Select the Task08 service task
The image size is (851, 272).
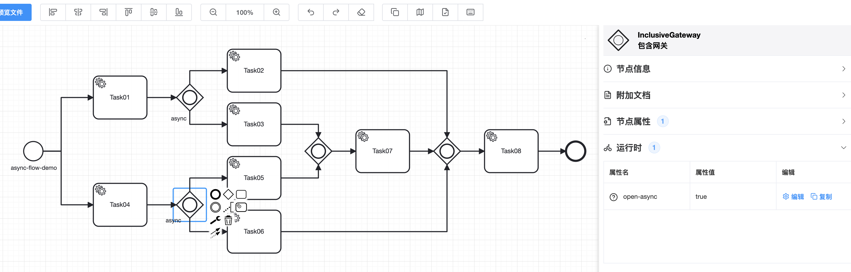coord(511,151)
